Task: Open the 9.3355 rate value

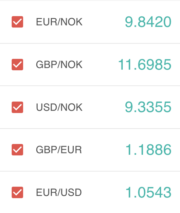Action: 148,107
